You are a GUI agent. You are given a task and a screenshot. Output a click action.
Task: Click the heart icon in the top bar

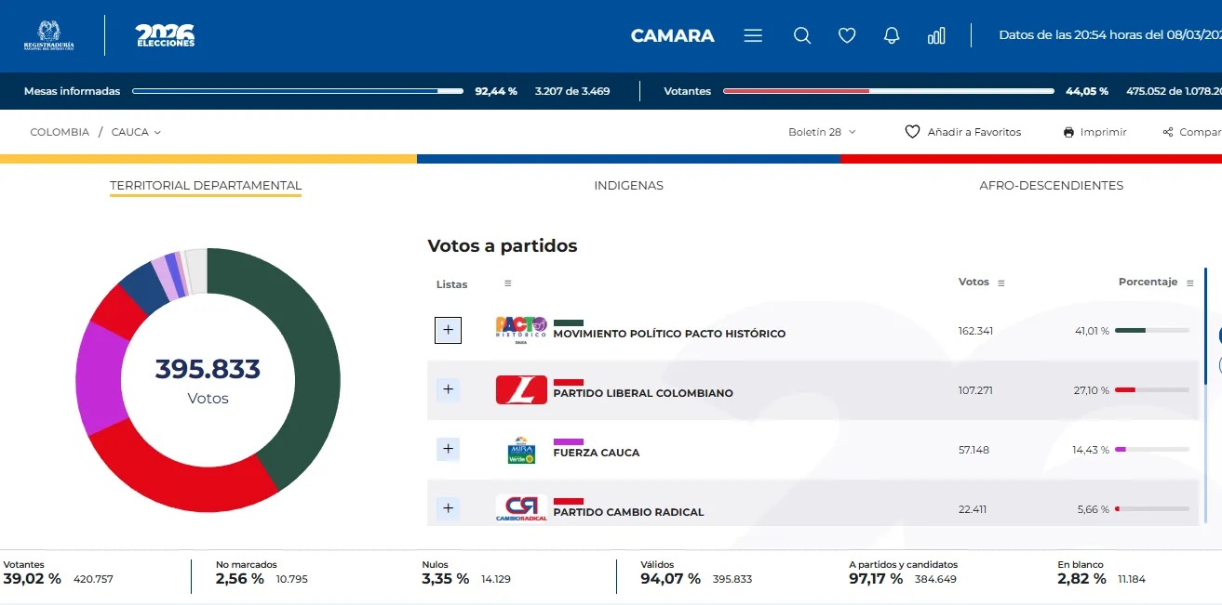pos(847,34)
